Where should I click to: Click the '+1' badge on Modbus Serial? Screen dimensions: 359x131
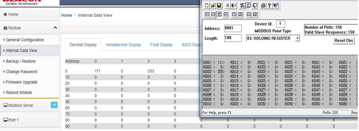[54, 105]
